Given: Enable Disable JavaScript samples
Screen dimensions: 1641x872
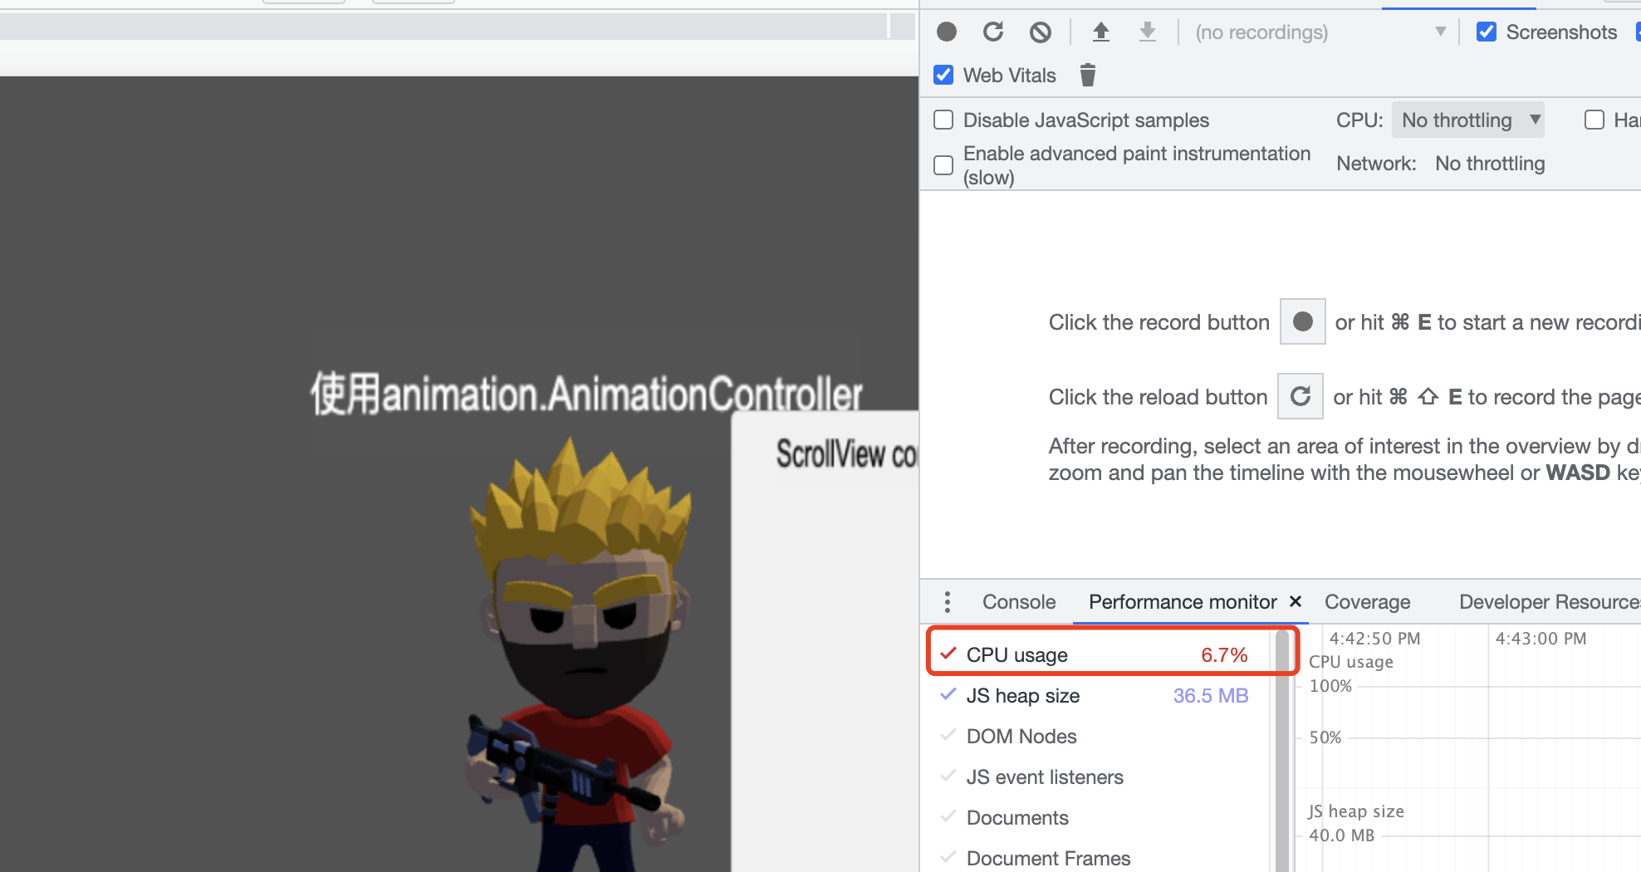Looking at the screenshot, I should tap(943, 120).
